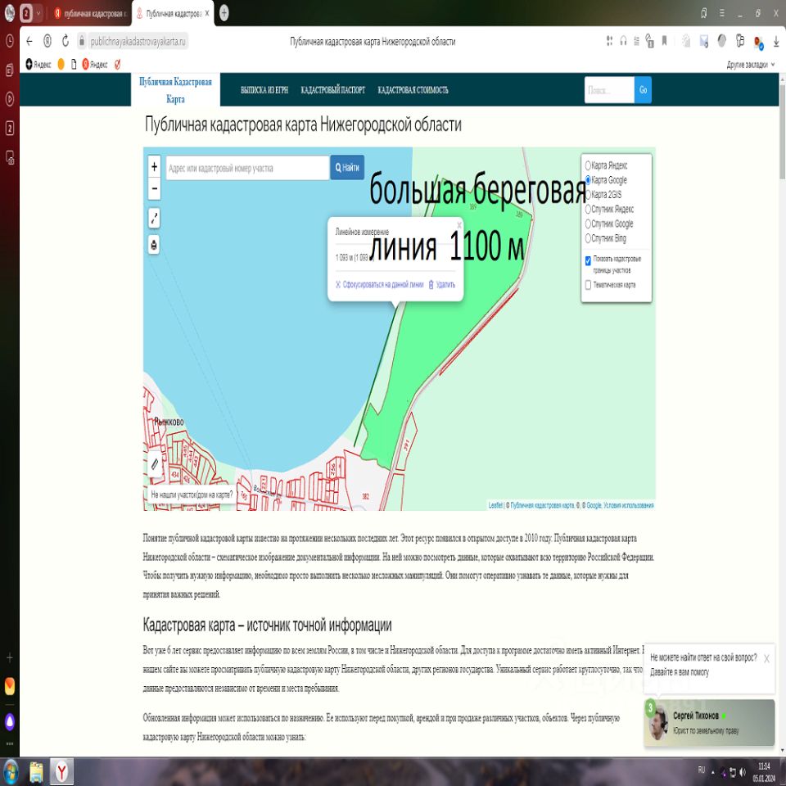Reload the page with the refresh icon
This screenshot has width=786, height=786.
[x=65, y=41]
